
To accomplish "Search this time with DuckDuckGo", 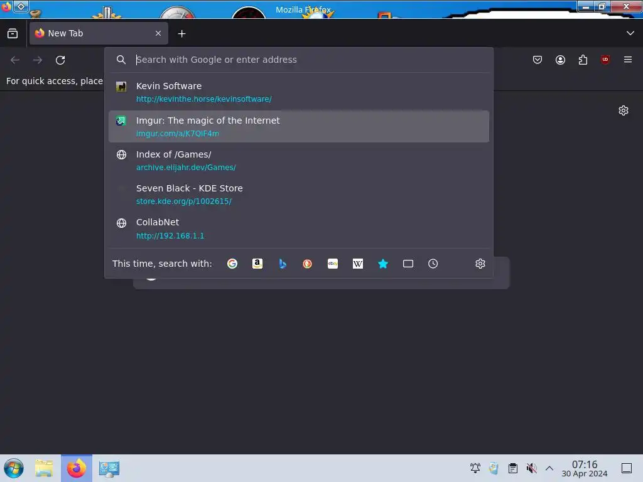I will click(308, 264).
